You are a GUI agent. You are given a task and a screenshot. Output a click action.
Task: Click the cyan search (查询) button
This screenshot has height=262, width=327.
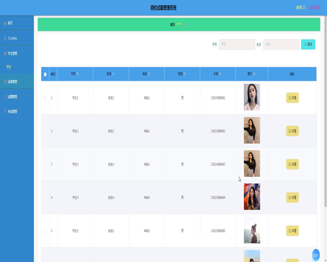tap(308, 45)
